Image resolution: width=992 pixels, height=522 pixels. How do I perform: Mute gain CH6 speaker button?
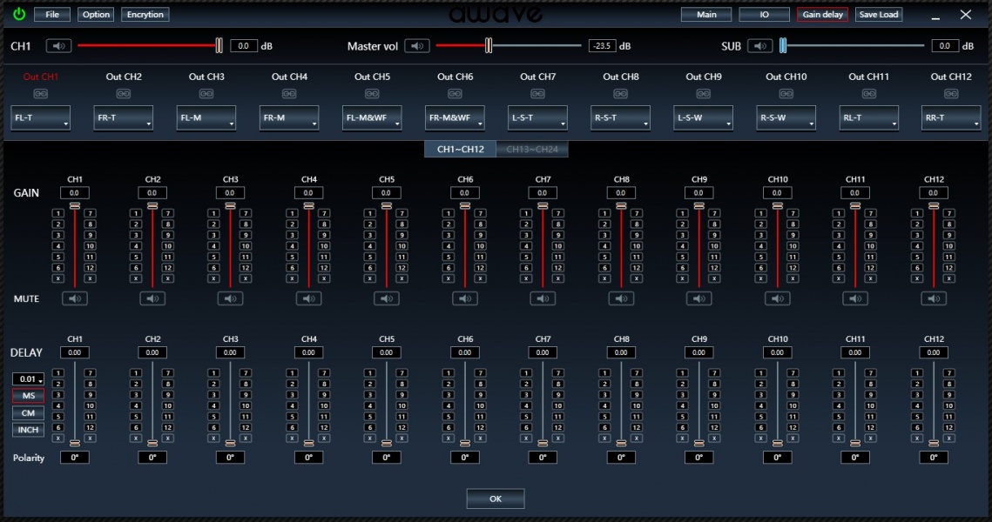tap(465, 298)
